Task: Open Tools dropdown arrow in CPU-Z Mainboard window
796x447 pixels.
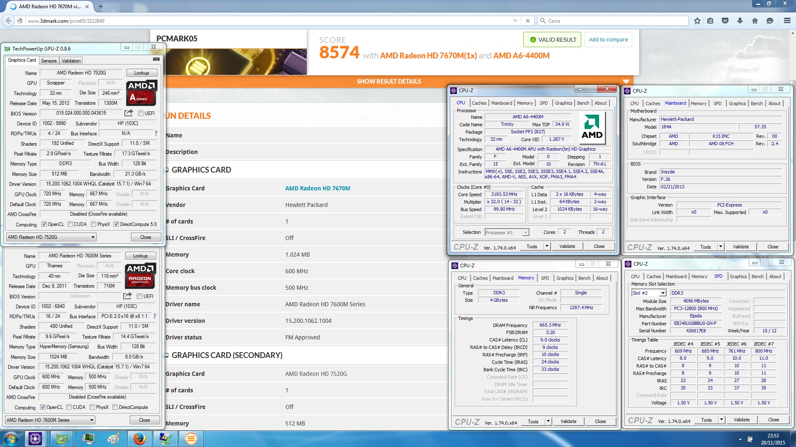Action: tap(721, 247)
